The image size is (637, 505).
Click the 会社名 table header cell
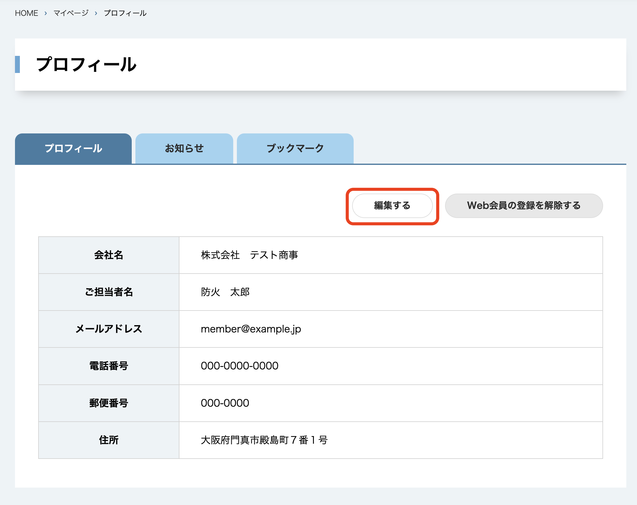point(108,255)
